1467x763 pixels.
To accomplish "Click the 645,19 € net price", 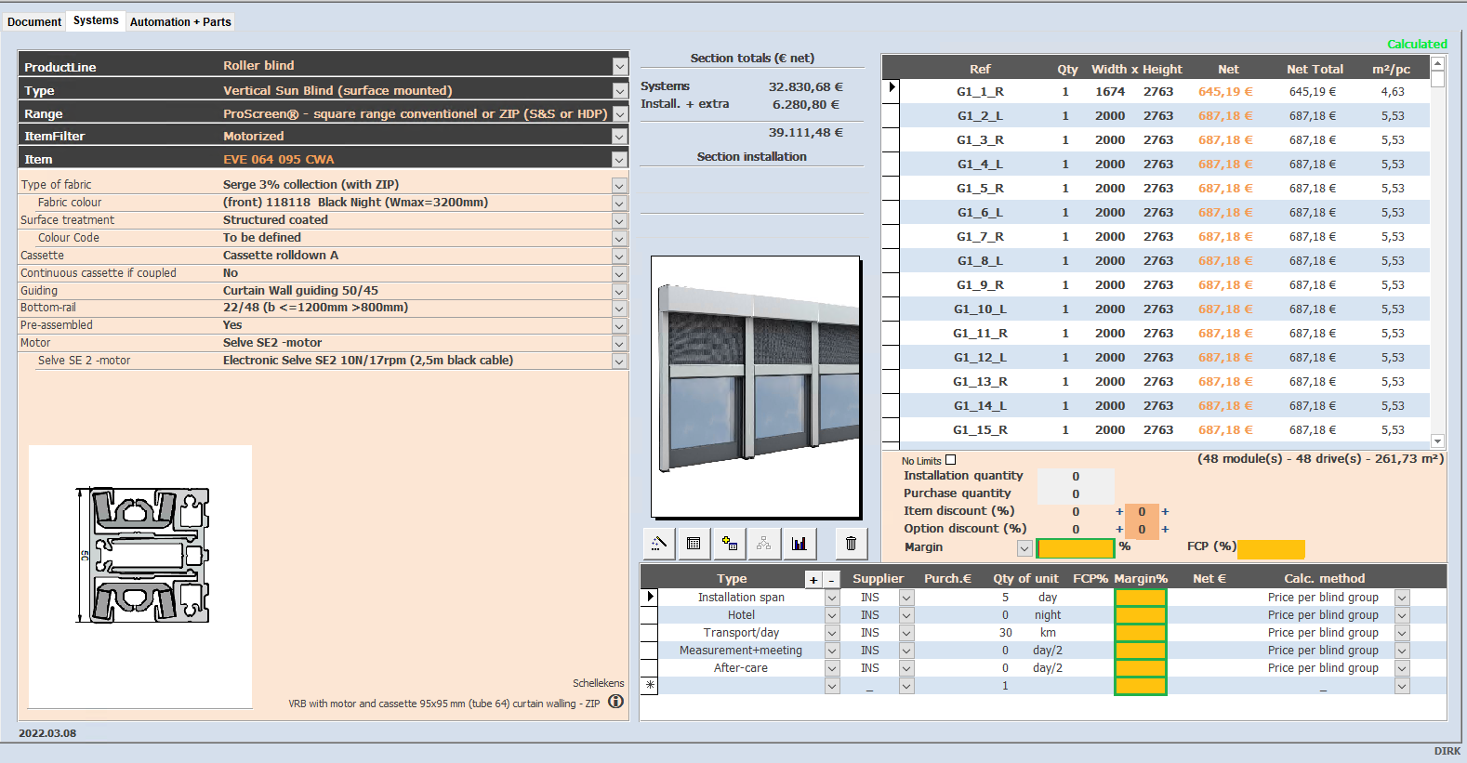I will pyautogui.click(x=1225, y=92).
